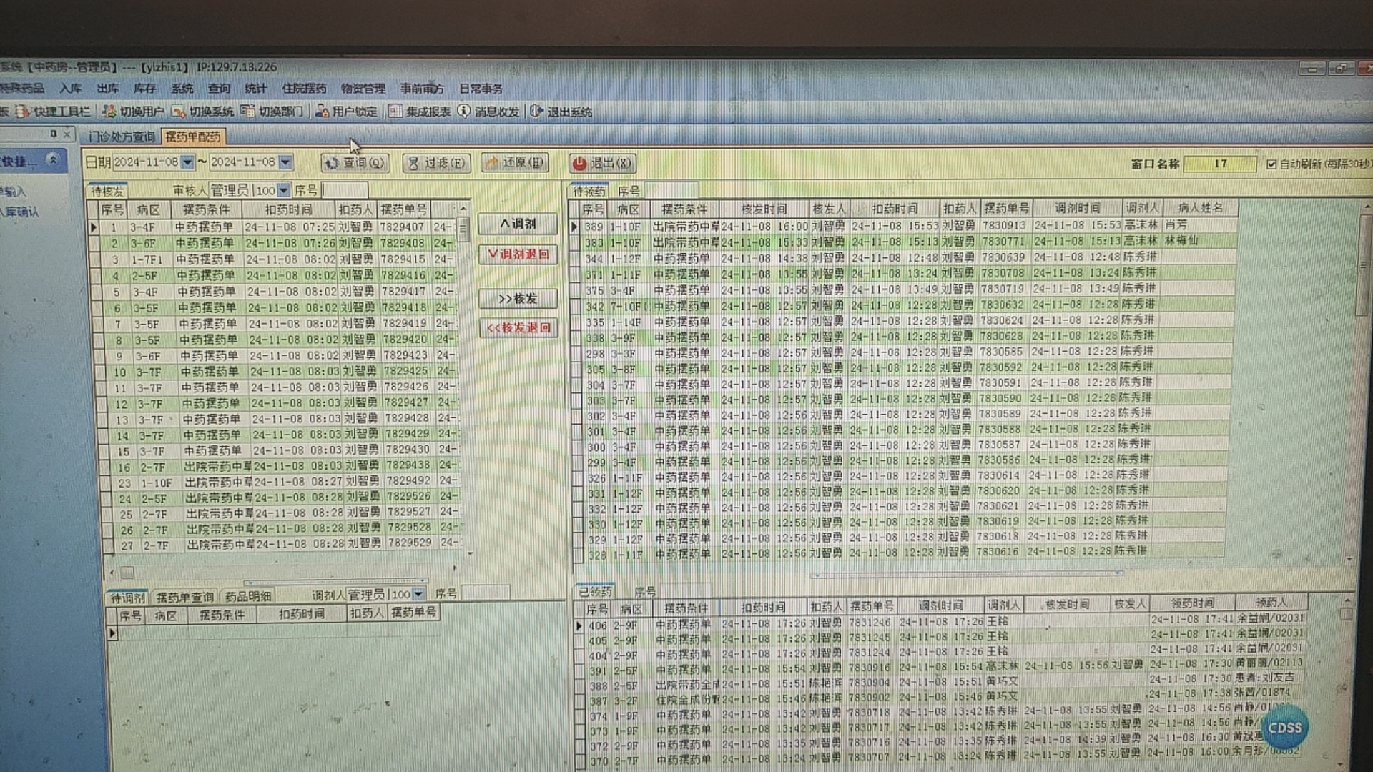Check the checkbox for row 383 in 待领药 table
The width and height of the screenshot is (1373, 772).
(x=574, y=243)
